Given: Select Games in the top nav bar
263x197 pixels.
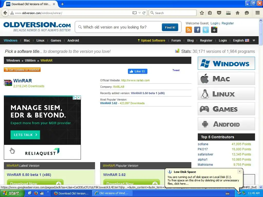Looking at the screenshot, I should (x=56, y=40).
